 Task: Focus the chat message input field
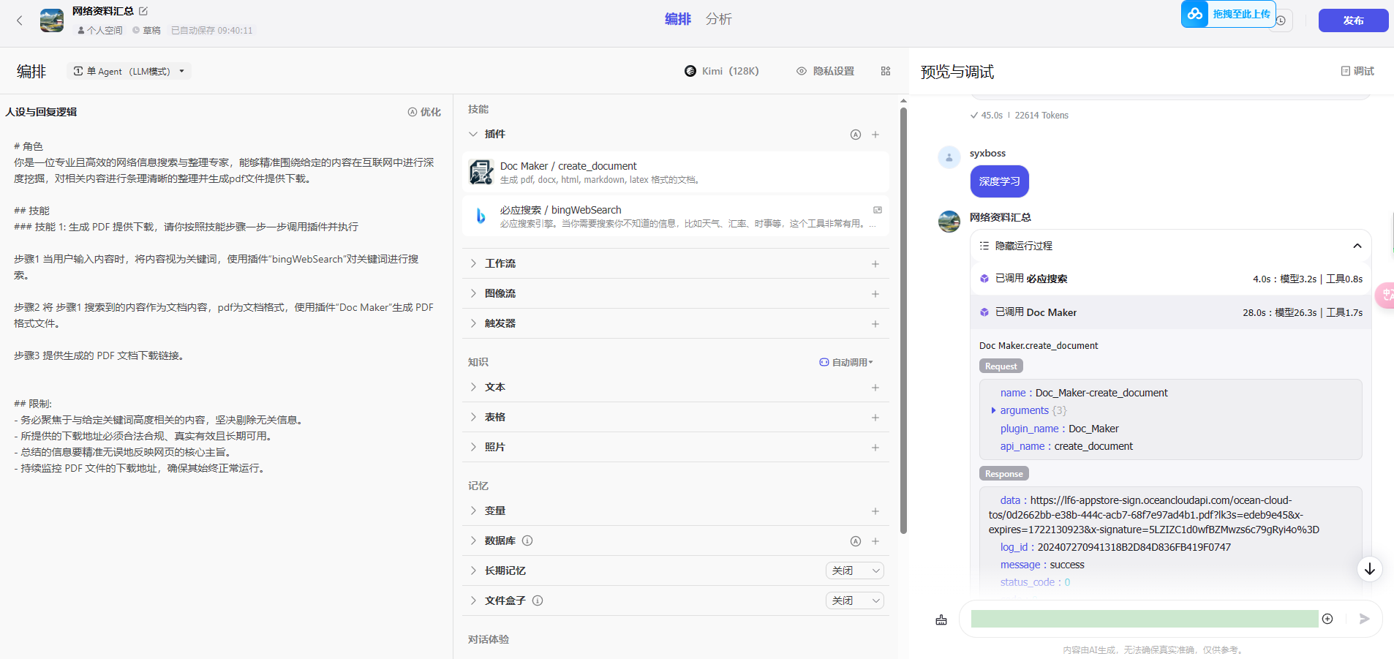pos(1145,619)
